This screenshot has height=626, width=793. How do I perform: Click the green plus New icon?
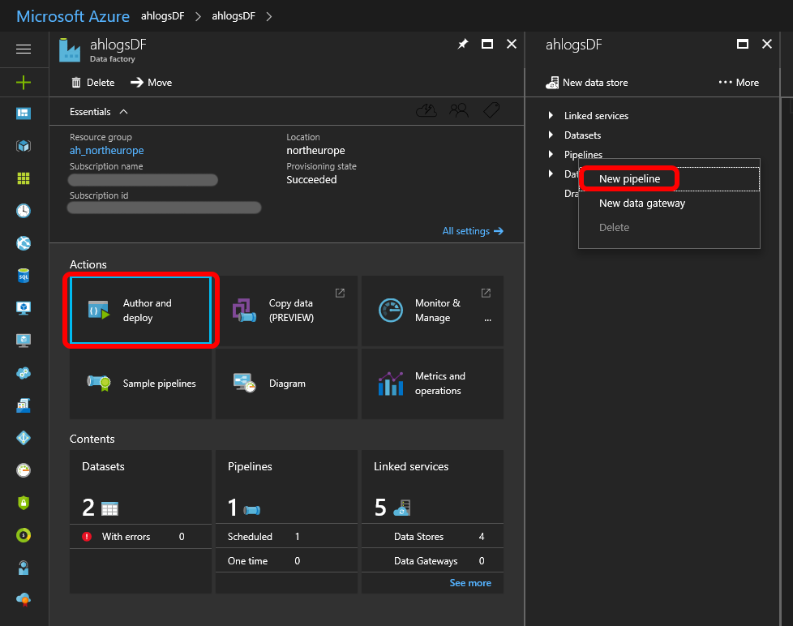24,83
